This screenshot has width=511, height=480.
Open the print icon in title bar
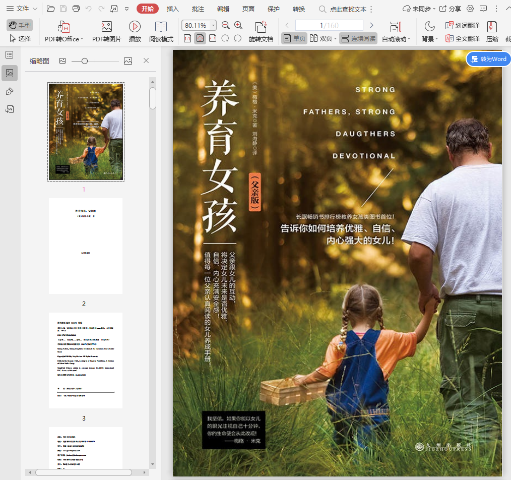(76, 9)
